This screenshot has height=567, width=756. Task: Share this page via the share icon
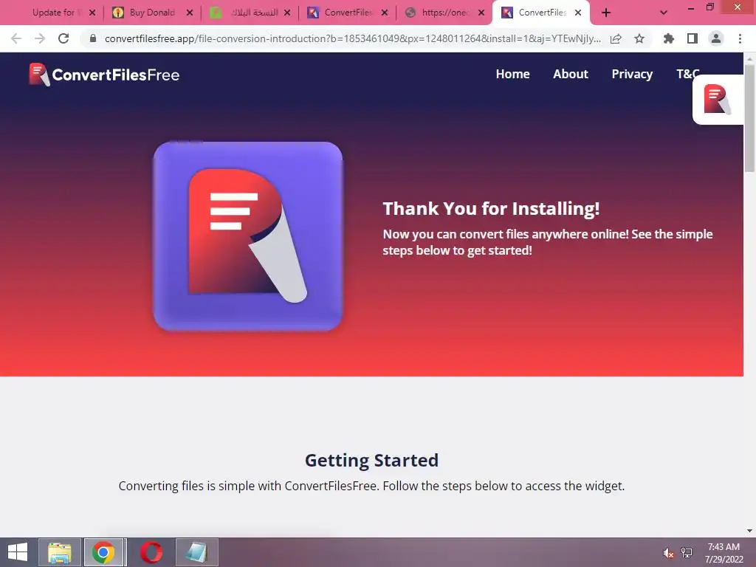click(616, 38)
